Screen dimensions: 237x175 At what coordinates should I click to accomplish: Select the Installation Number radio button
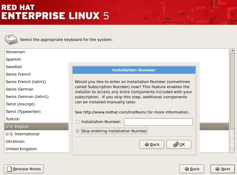coord(78,122)
